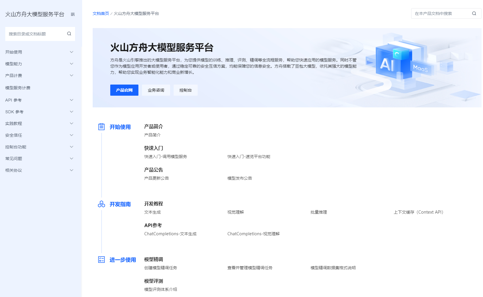This screenshot has height=297, width=483.
Task: Open 模型评测体系介绍 link
Action: click(x=161, y=289)
